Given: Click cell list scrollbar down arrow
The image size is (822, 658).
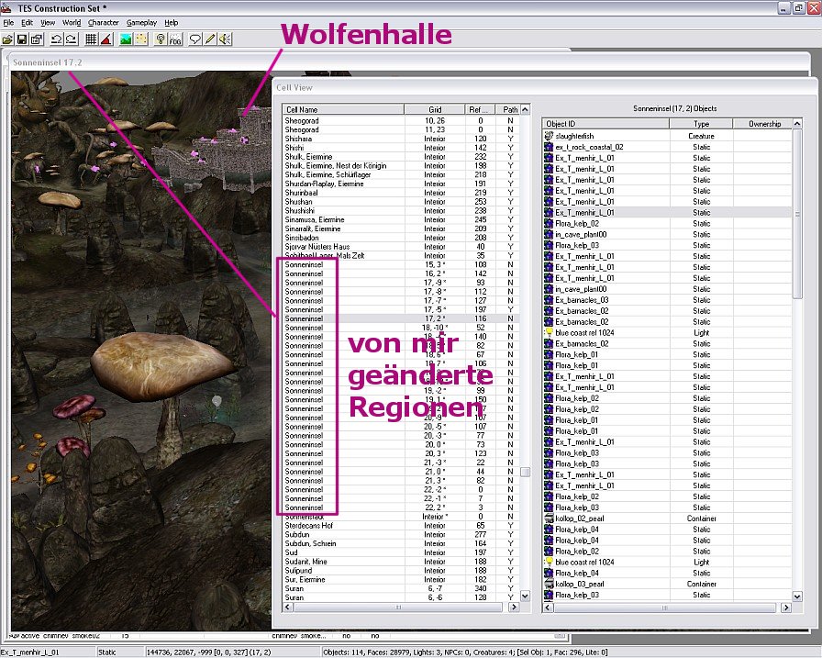Looking at the screenshot, I should (x=525, y=597).
